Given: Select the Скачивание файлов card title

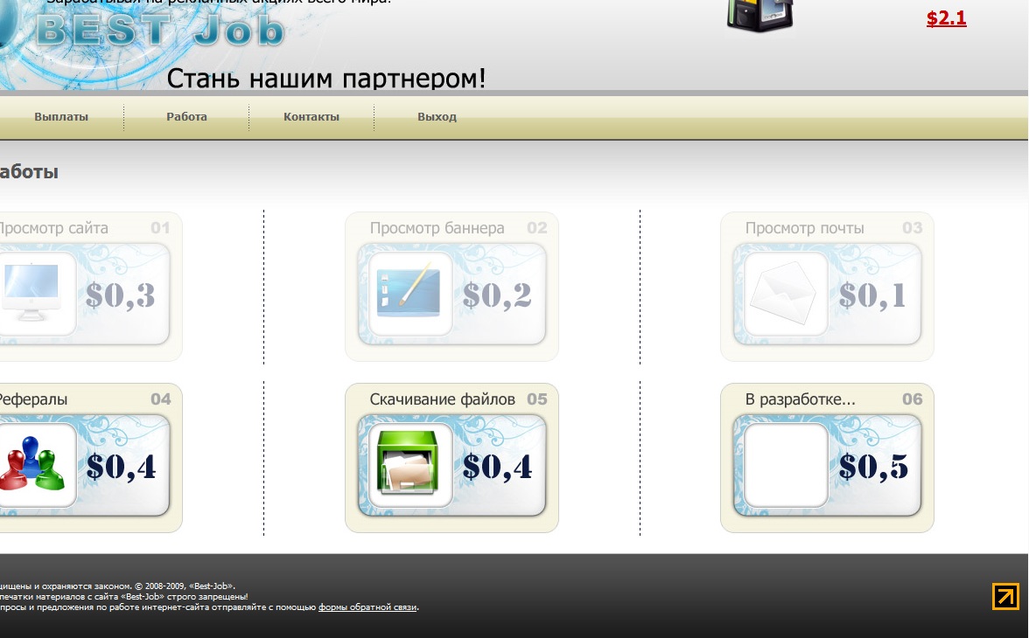Looking at the screenshot, I should coord(443,399).
